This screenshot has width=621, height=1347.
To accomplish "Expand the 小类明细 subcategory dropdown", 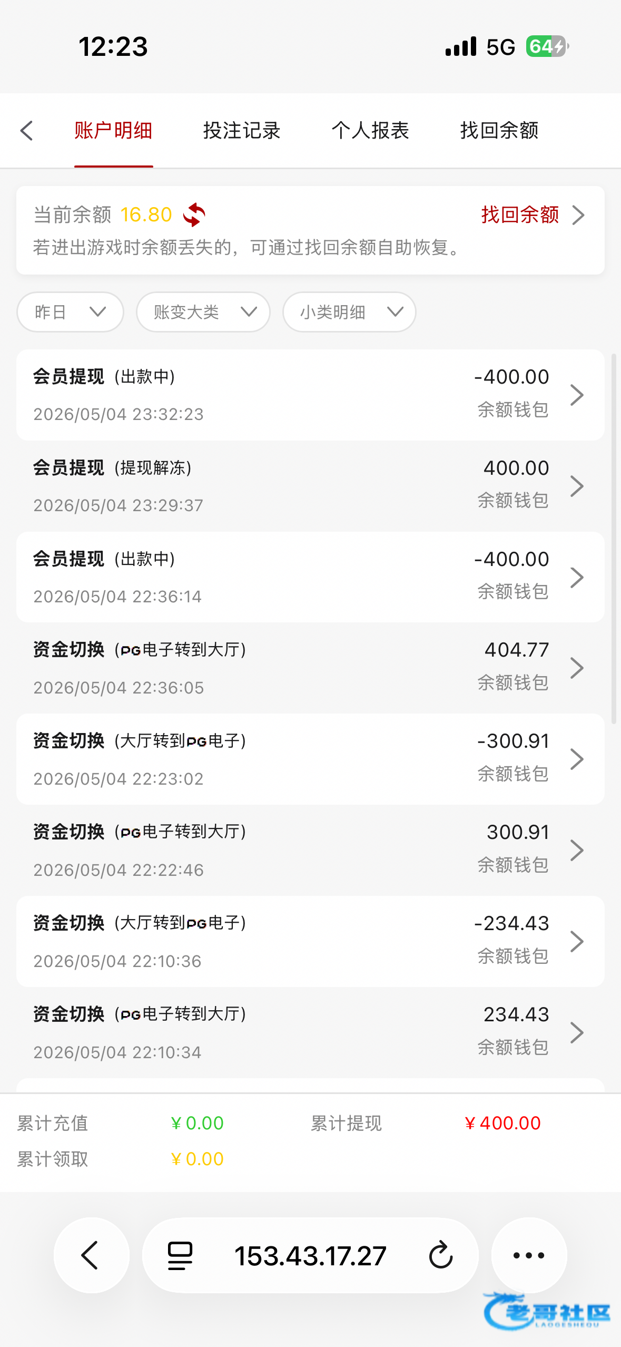I will [349, 312].
